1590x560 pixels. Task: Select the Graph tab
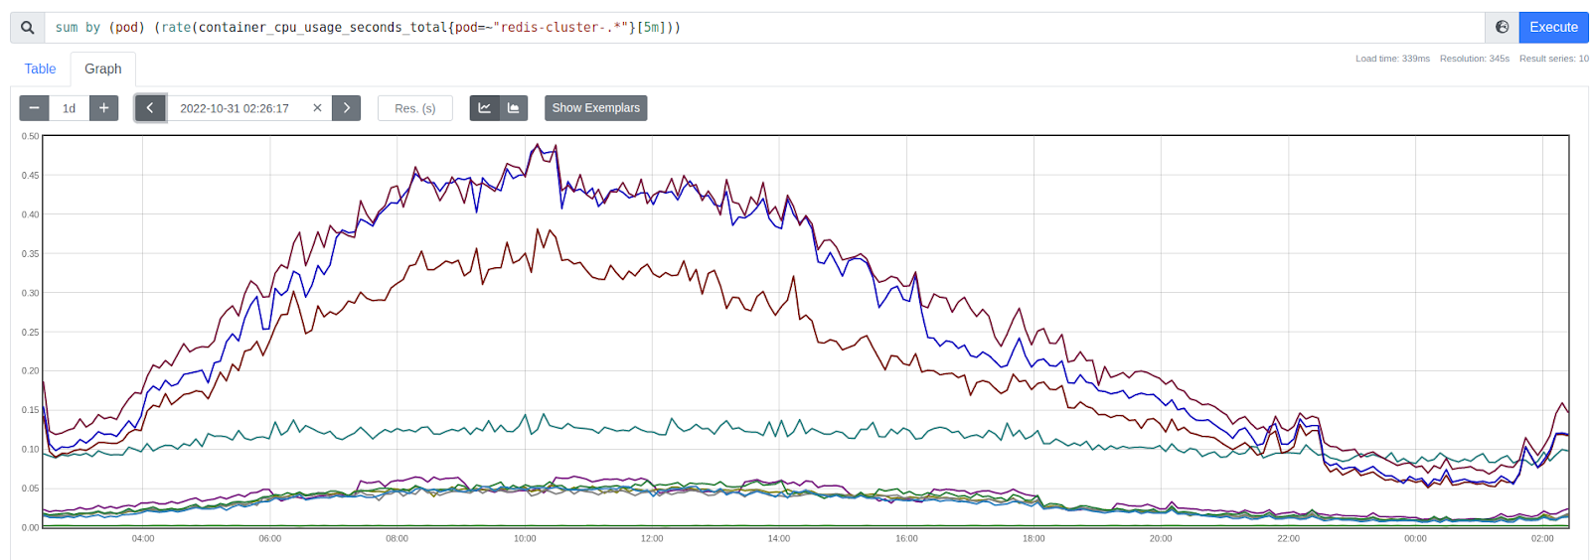(103, 69)
